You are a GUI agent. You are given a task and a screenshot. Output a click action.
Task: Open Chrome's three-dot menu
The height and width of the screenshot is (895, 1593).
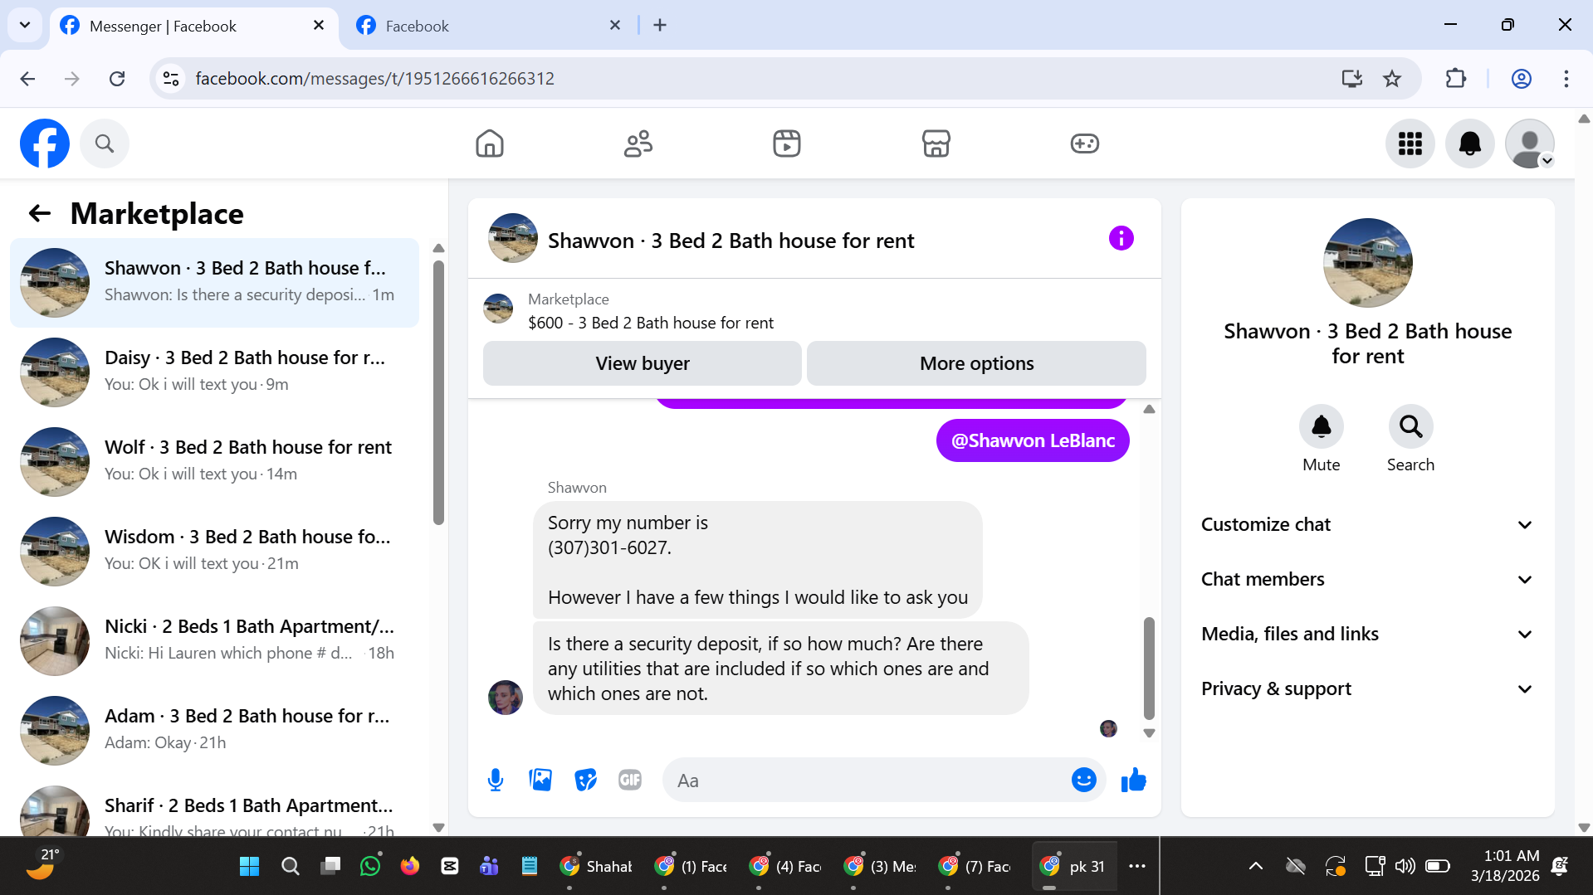click(x=1566, y=79)
